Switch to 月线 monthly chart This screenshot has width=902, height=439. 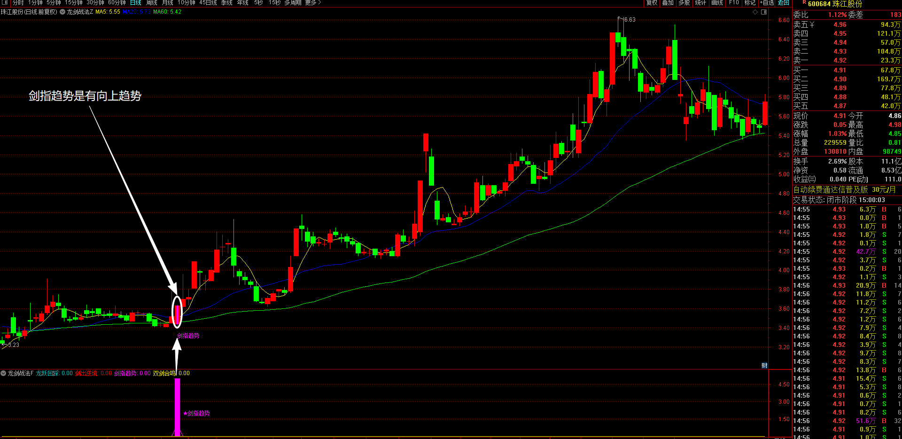(168, 3)
